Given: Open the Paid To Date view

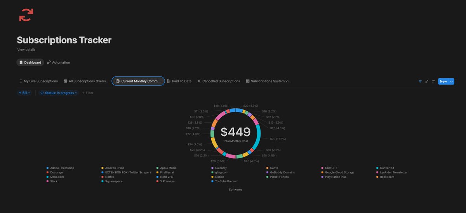Looking at the screenshot, I should click(179, 81).
